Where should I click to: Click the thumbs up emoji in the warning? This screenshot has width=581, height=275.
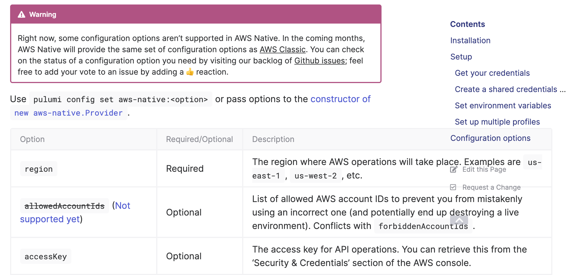point(190,72)
